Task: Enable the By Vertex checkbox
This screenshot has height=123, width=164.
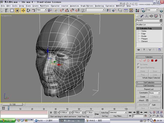Action: click(139, 64)
